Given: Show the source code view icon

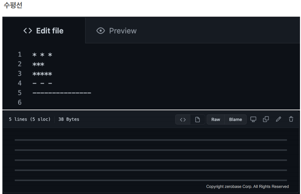Looking at the screenshot, I should [183, 119].
